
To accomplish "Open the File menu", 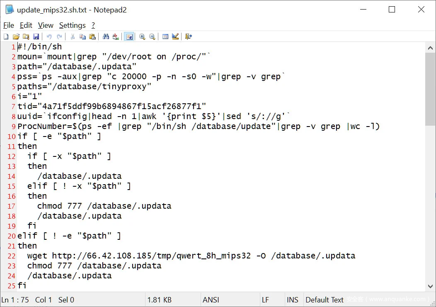I will click(x=9, y=25).
